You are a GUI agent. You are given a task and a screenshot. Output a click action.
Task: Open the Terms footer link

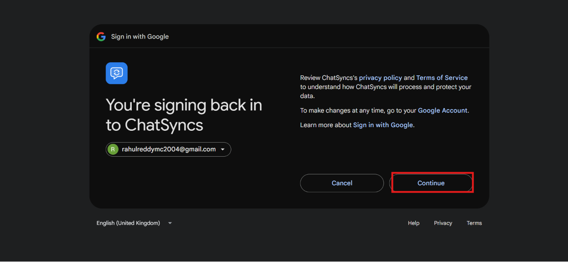tap(474, 223)
